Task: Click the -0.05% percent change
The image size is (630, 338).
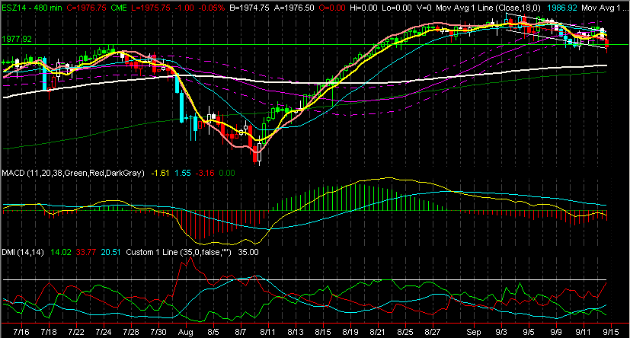Action: click(212, 8)
